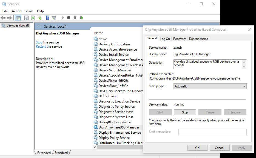Click the Restart the service link
Viewport: 256px width, 158px height.
pyautogui.click(x=41, y=46)
